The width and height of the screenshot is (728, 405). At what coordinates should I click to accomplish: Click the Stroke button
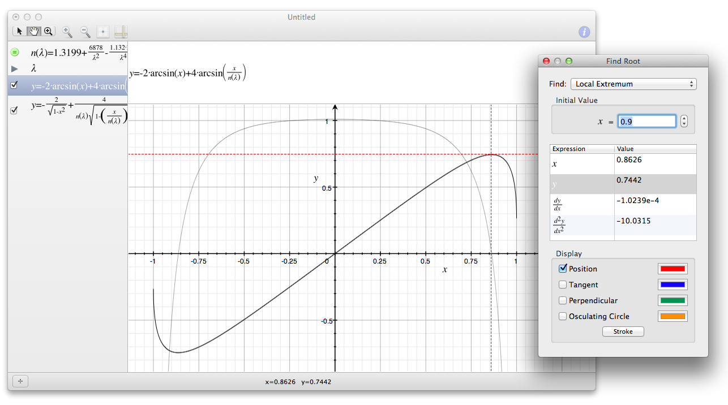click(623, 331)
